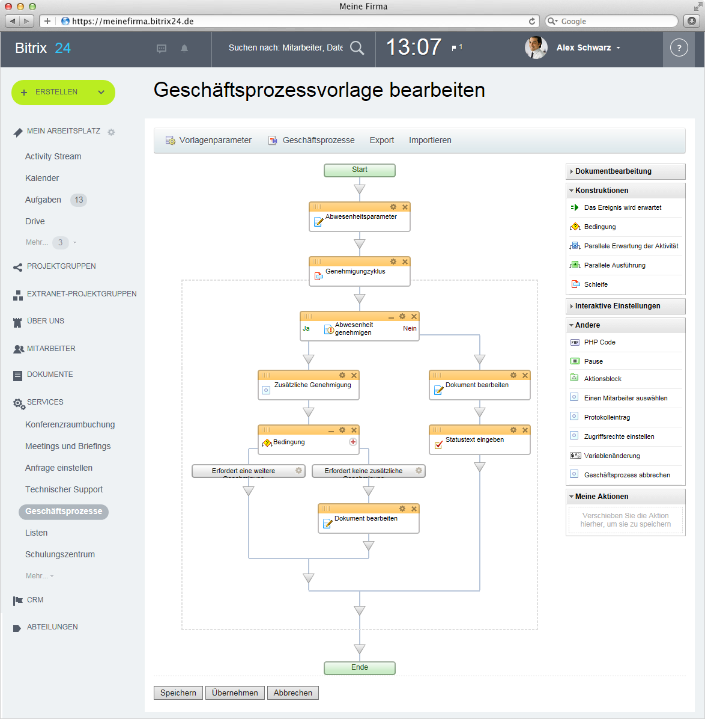The width and height of the screenshot is (705, 719).
Task: Click the Abbrechen button
Action: pyautogui.click(x=292, y=693)
